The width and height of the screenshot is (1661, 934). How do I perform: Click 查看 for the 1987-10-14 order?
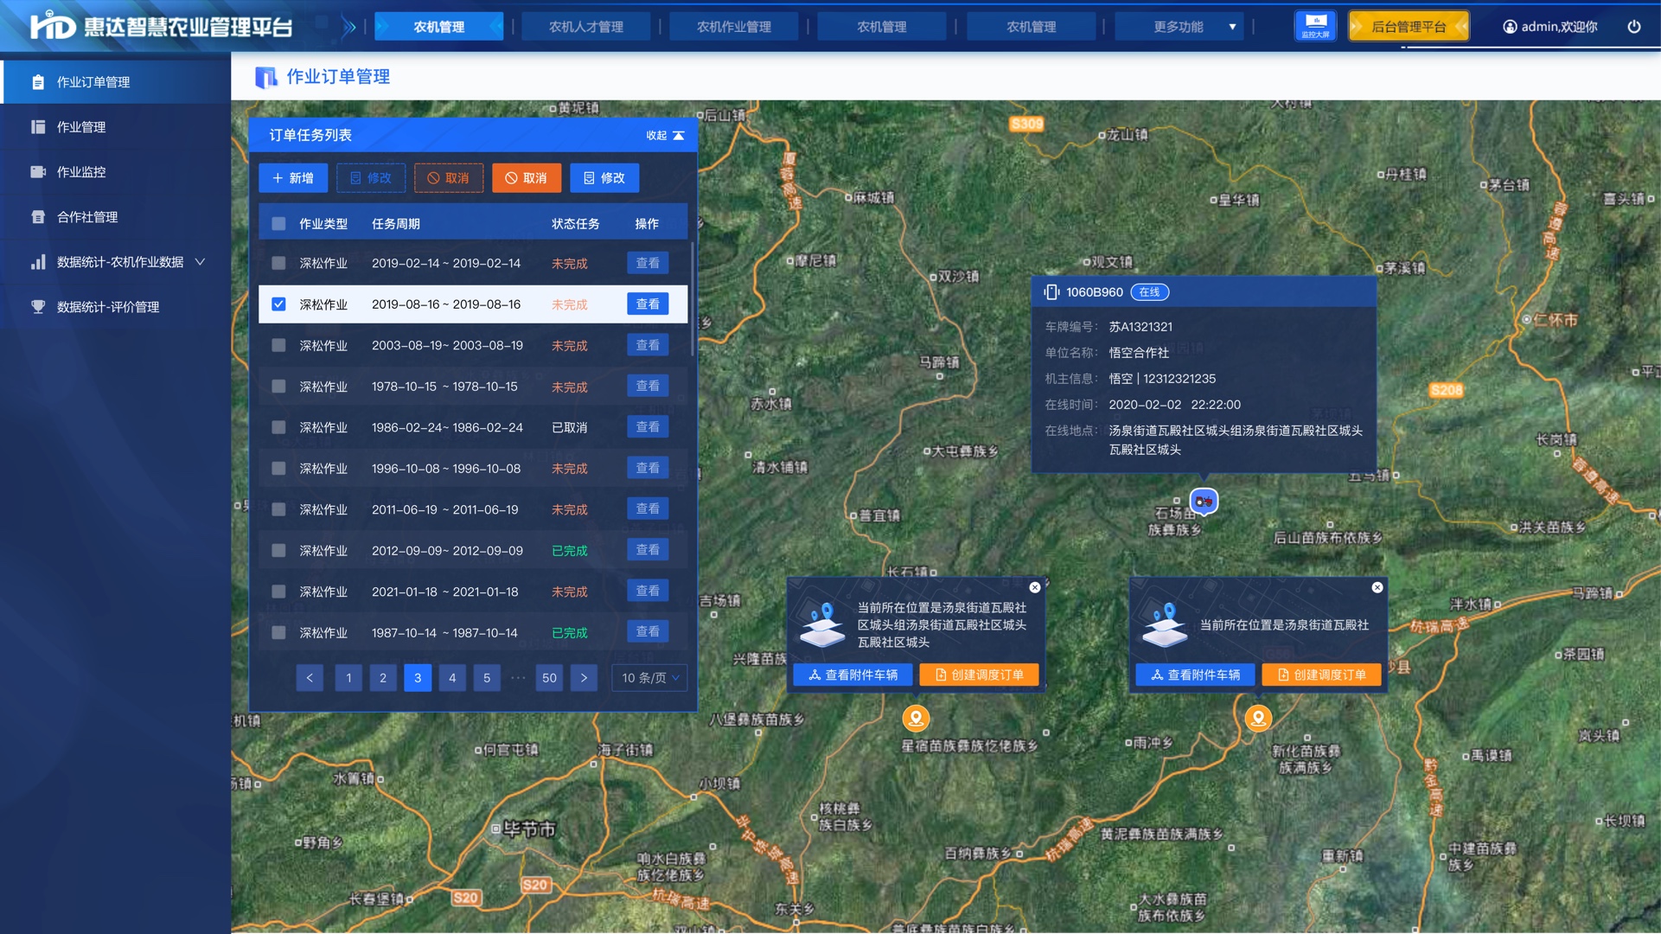[x=648, y=632]
